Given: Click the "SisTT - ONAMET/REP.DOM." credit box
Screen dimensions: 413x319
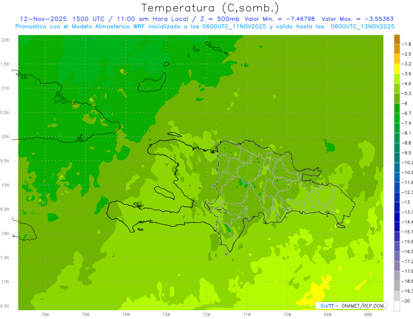Looking at the screenshot, I should point(351,306).
